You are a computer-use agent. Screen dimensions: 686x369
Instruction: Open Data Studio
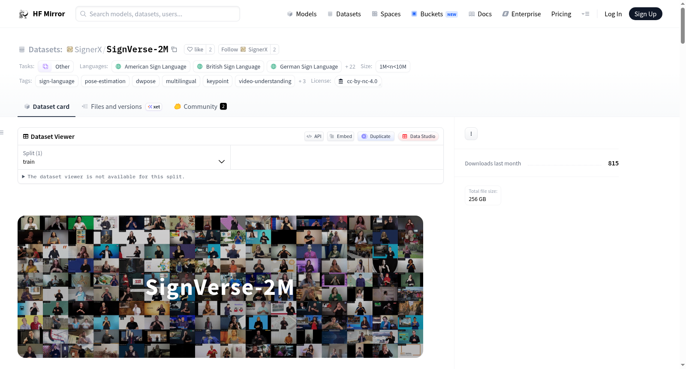(418, 136)
